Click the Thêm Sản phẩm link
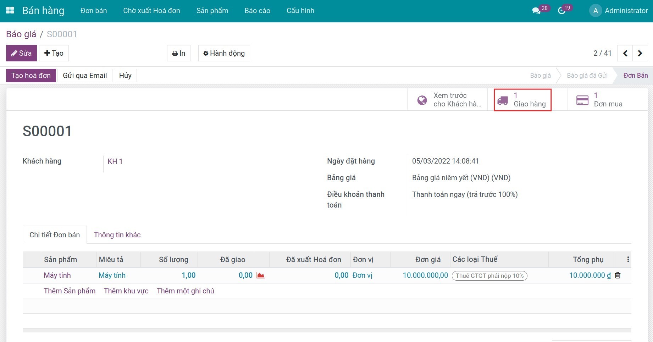The width and height of the screenshot is (653, 342). 70,291
